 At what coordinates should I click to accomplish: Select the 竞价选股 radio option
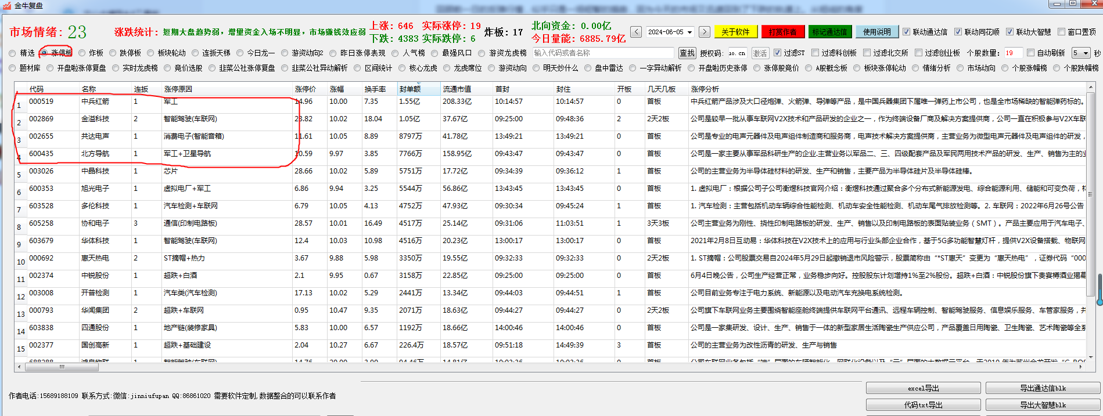pos(167,68)
